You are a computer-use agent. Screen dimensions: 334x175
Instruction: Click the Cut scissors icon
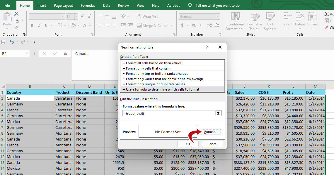click(x=16, y=14)
